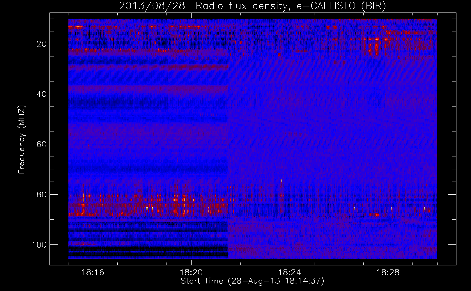
Task: Click the frequency tick label 80
Action: 42,194
